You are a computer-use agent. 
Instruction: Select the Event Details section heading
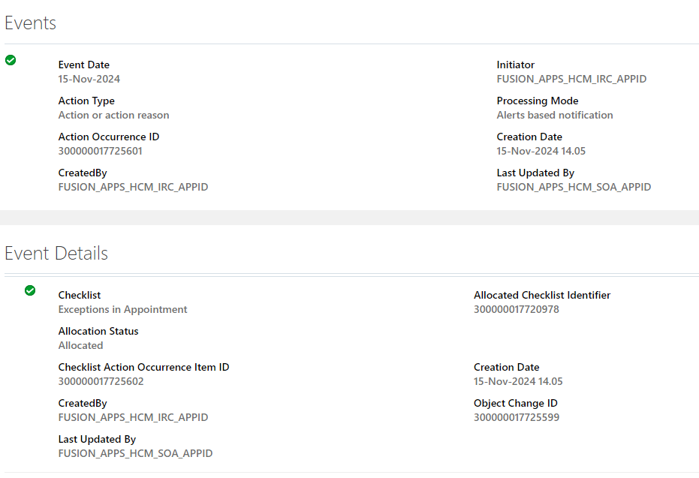56,253
